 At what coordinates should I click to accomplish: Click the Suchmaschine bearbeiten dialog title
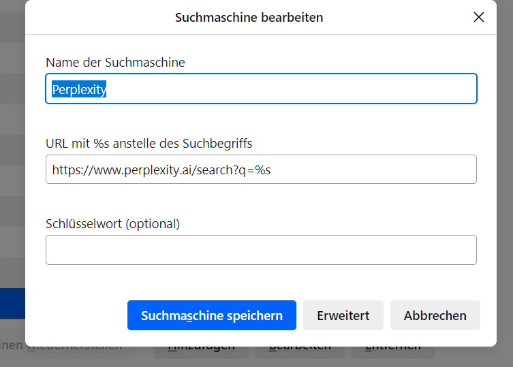pos(249,17)
